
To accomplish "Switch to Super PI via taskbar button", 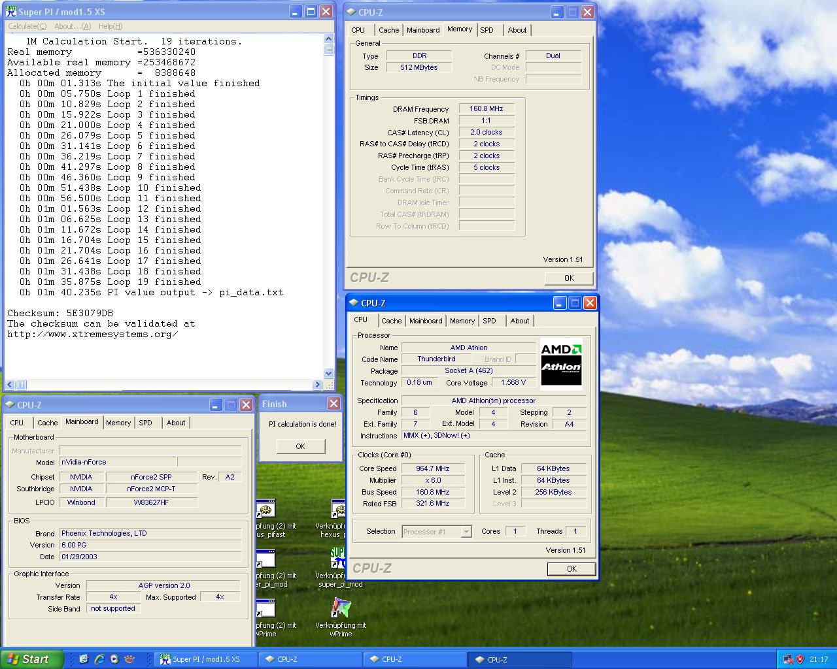I will 205,659.
